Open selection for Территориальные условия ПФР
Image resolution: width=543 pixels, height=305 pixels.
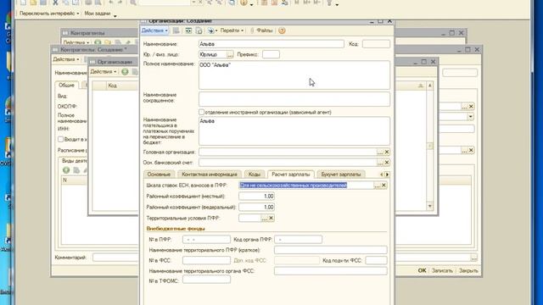264,219
